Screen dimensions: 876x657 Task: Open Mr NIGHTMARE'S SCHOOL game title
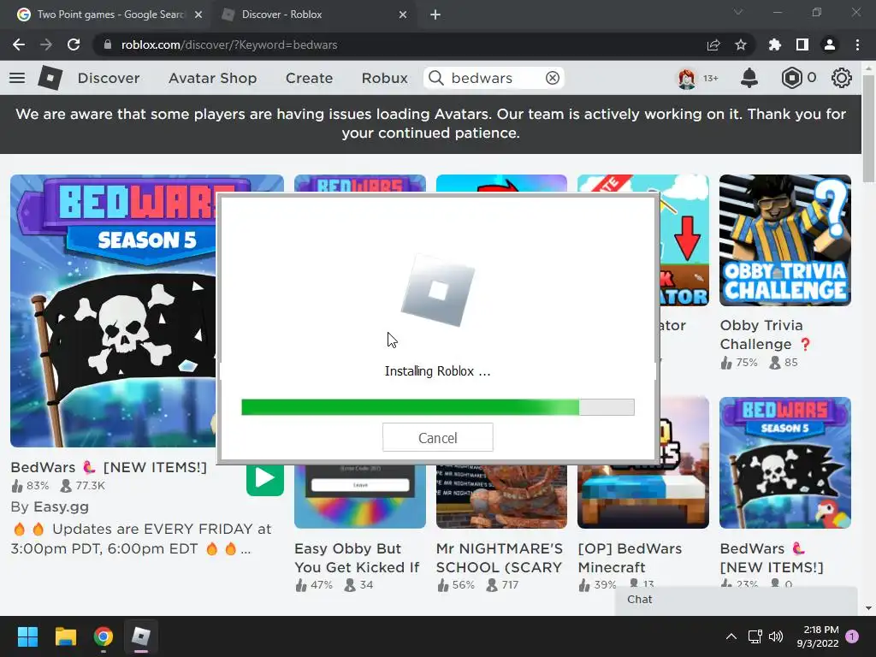[x=499, y=558]
